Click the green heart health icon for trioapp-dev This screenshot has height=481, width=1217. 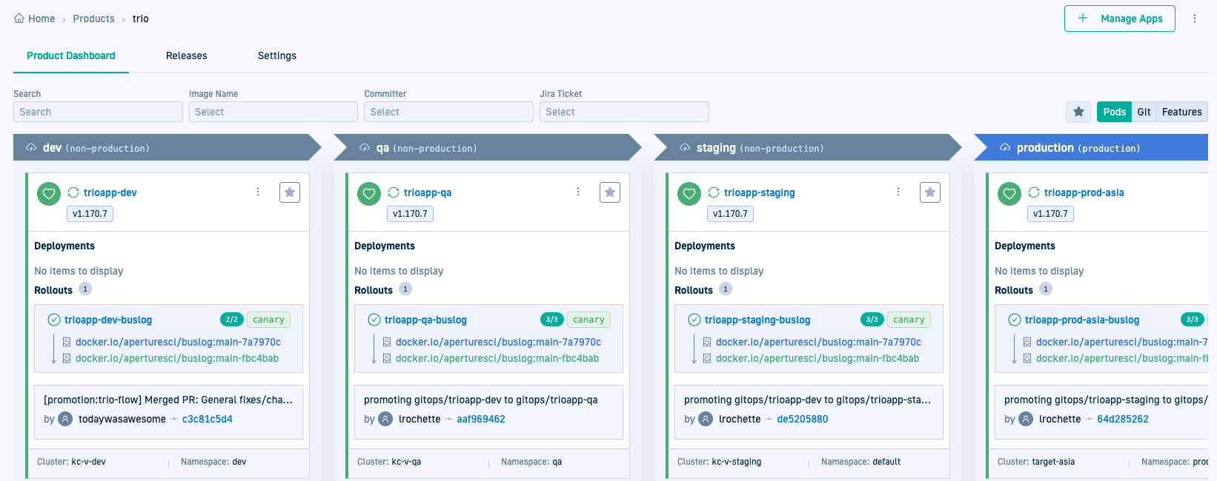49,194
